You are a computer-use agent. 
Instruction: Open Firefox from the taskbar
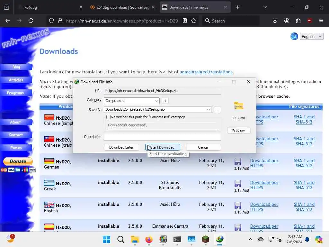click(149, 239)
